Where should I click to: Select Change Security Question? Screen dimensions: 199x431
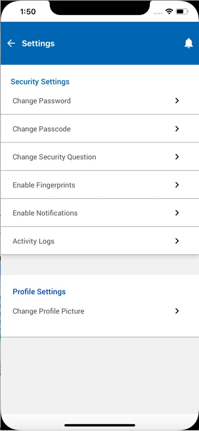(x=99, y=157)
